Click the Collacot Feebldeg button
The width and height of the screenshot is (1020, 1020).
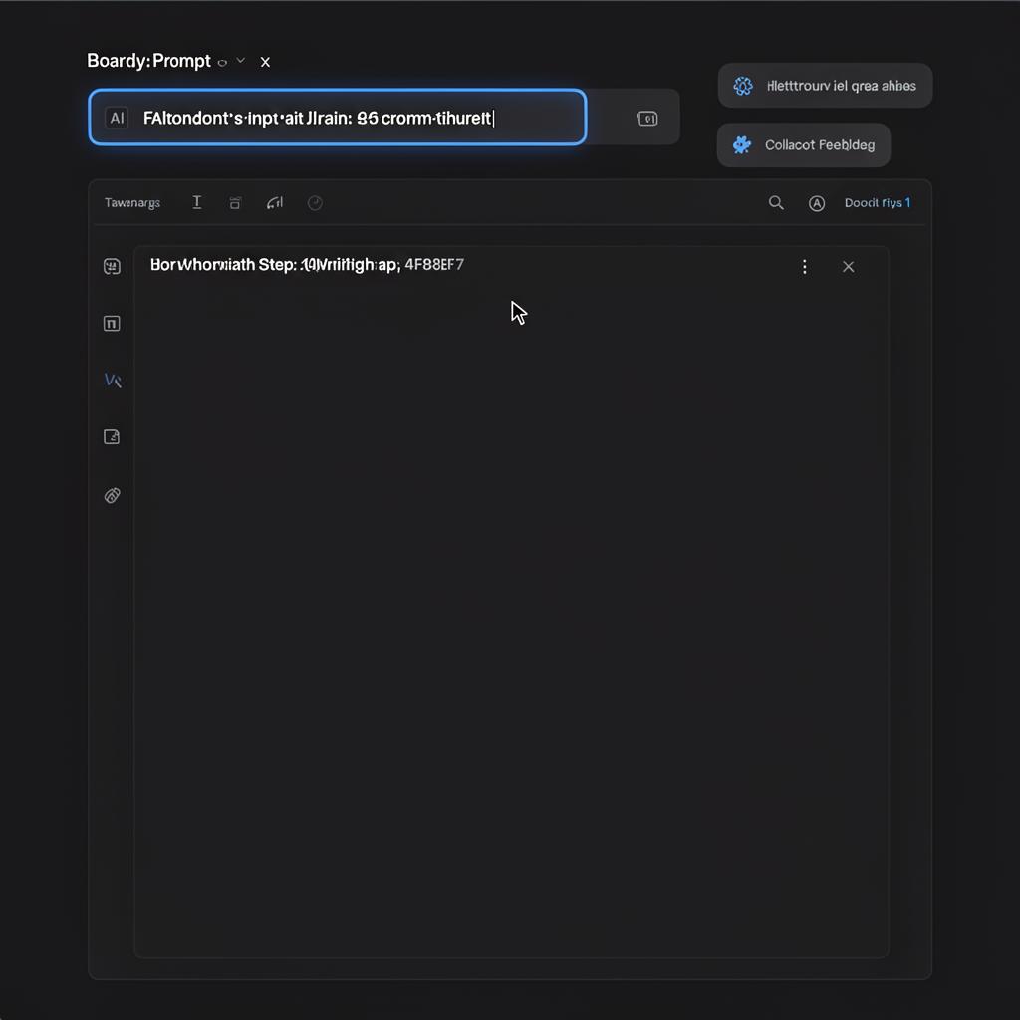click(804, 145)
